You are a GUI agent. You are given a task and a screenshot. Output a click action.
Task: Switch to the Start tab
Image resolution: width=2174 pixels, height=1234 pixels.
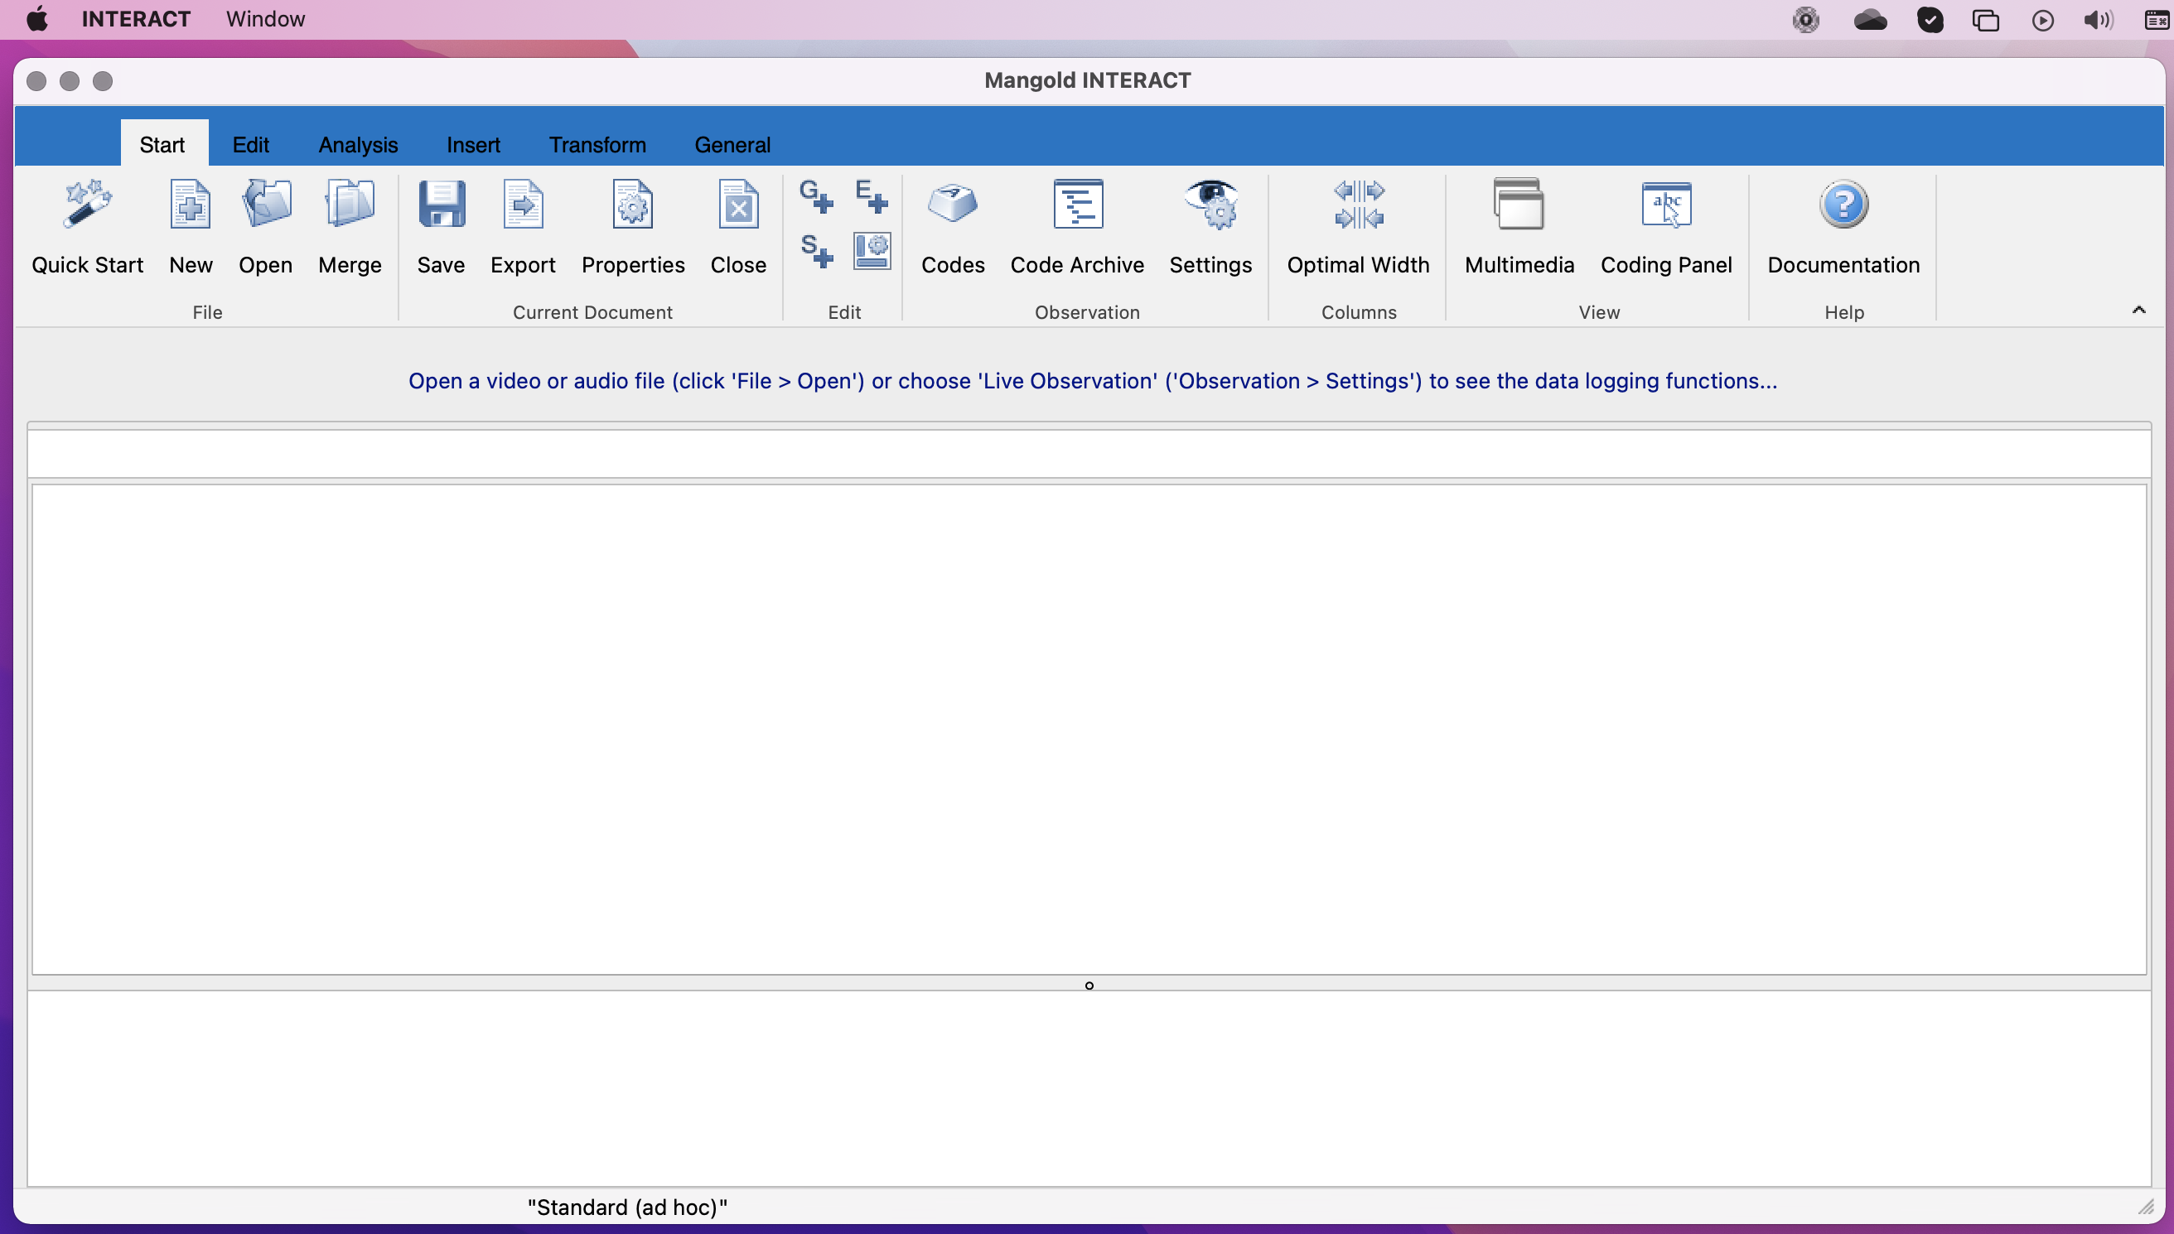(x=162, y=145)
